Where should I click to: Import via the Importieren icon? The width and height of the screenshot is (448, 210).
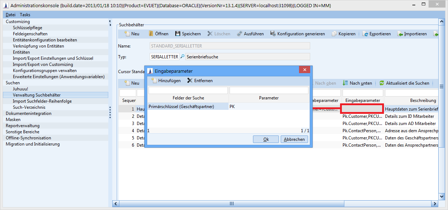click(x=400, y=34)
